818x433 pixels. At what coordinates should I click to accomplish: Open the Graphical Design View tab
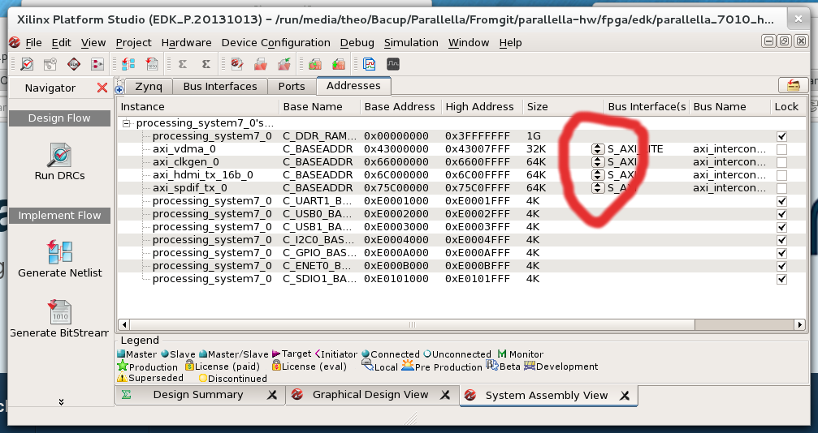tap(370, 395)
